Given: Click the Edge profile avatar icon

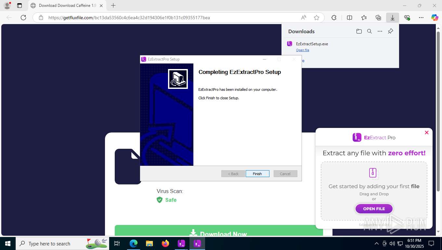Looking at the screenshot, I should click(7, 6).
